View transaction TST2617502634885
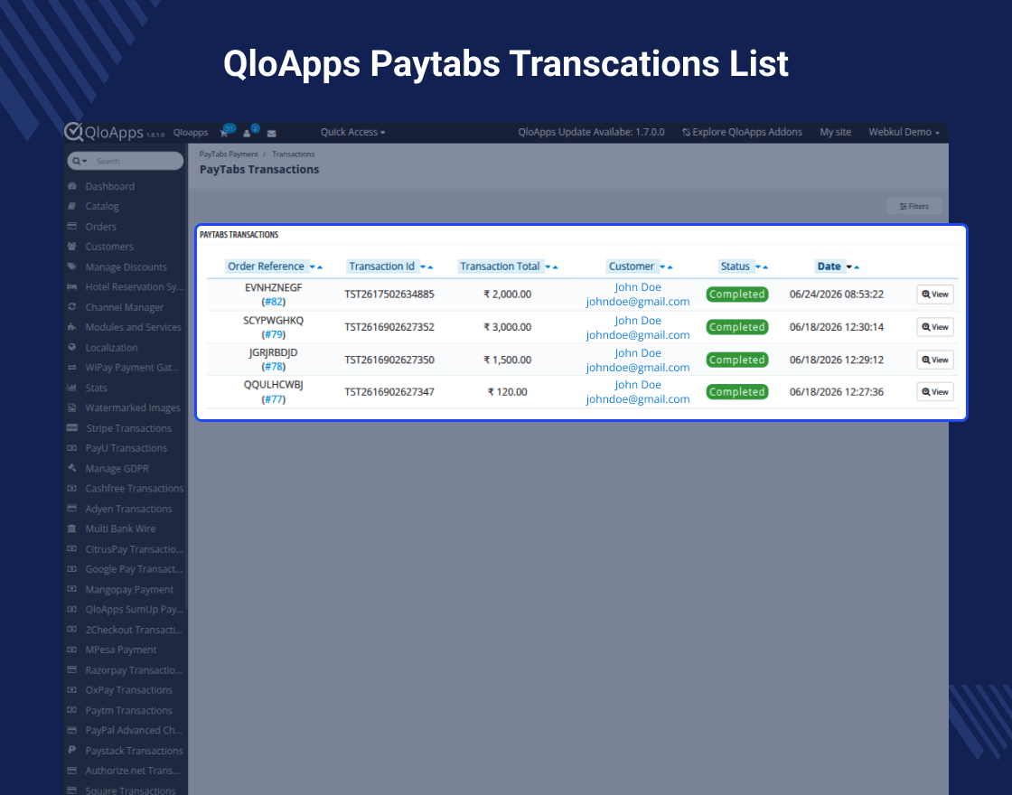This screenshot has width=1012, height=795. pyautogui.click(x=934, y=295)
